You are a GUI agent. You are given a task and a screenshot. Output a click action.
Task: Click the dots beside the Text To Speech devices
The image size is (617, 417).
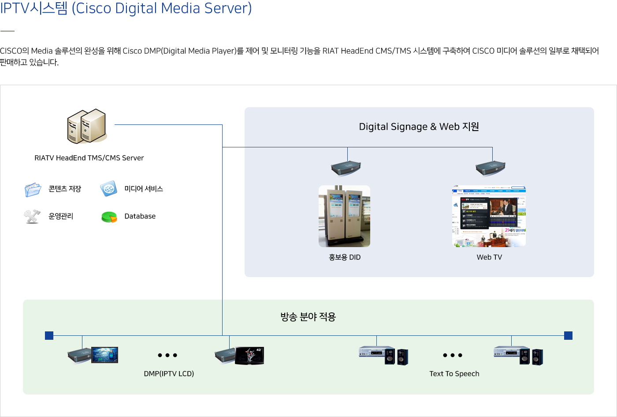[453, 355]
